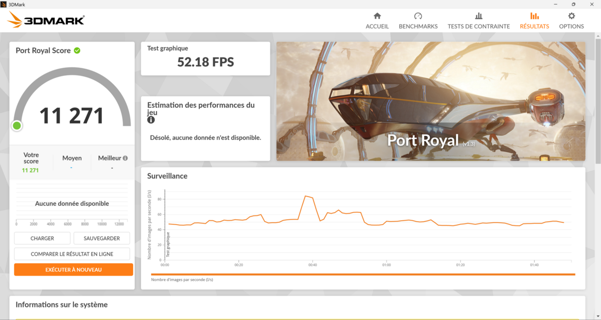Click info icon under Estimation des performances
This screenshot has width=601, height=320.
151,120
